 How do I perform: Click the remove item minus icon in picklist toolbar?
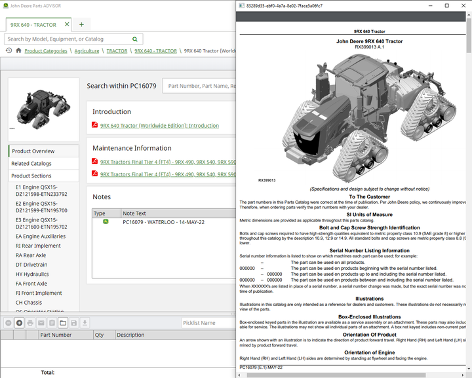pos(9,323)
